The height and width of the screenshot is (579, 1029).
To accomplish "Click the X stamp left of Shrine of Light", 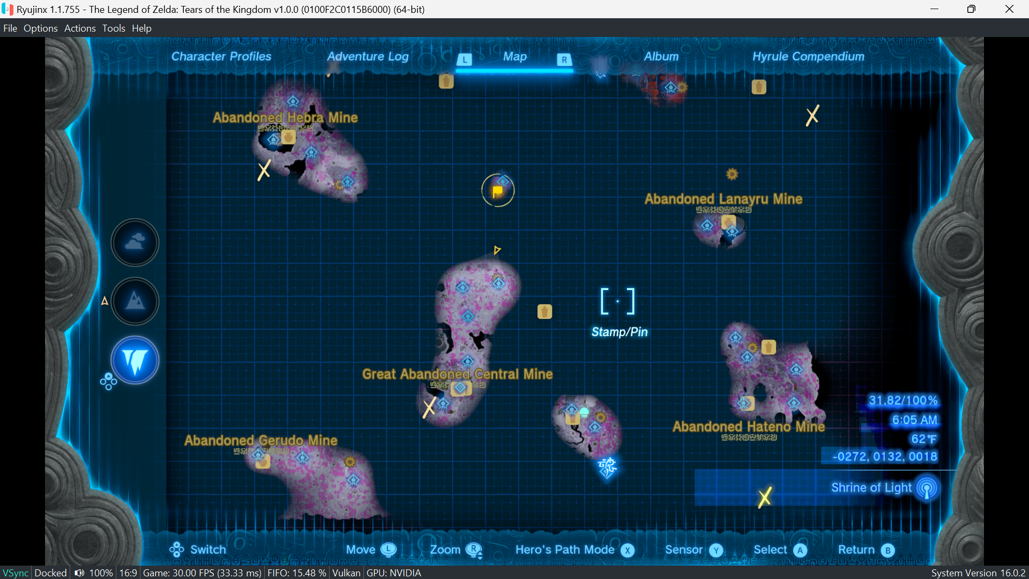I will click(765, 497).
